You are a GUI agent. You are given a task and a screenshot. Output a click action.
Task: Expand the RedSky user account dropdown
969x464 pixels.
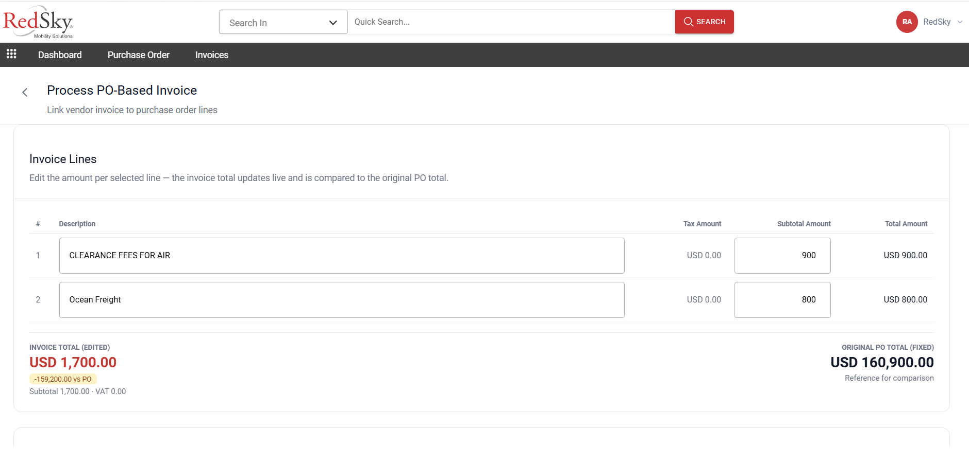[960, 22]
